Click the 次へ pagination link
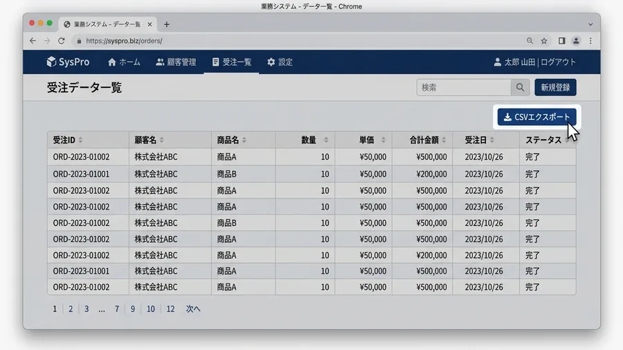 tap(193, 308)
